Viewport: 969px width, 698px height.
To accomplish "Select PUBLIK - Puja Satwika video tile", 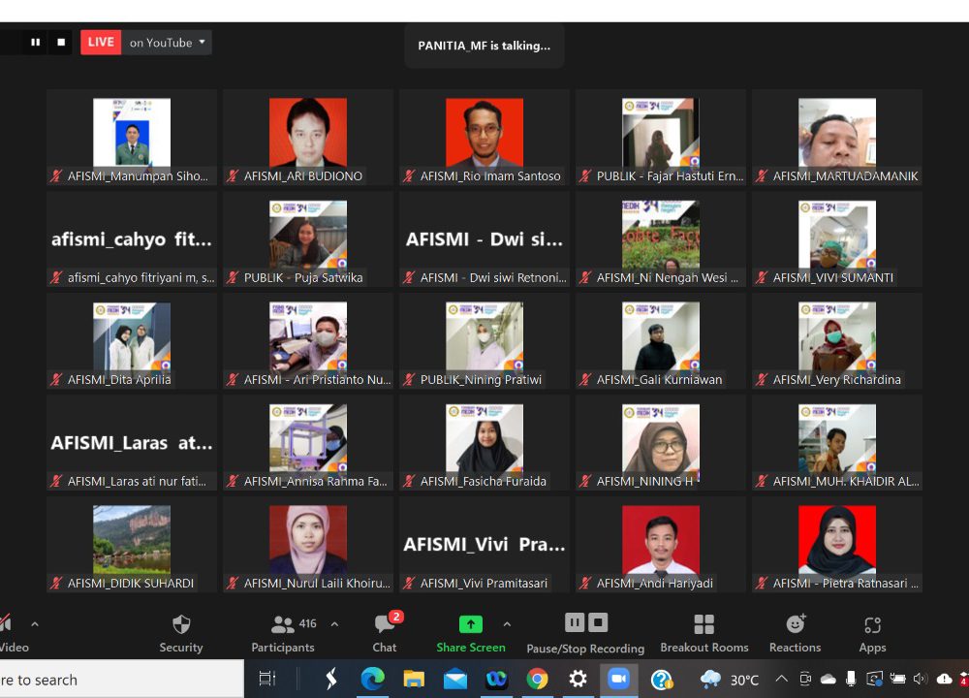I will coord(307,238).
